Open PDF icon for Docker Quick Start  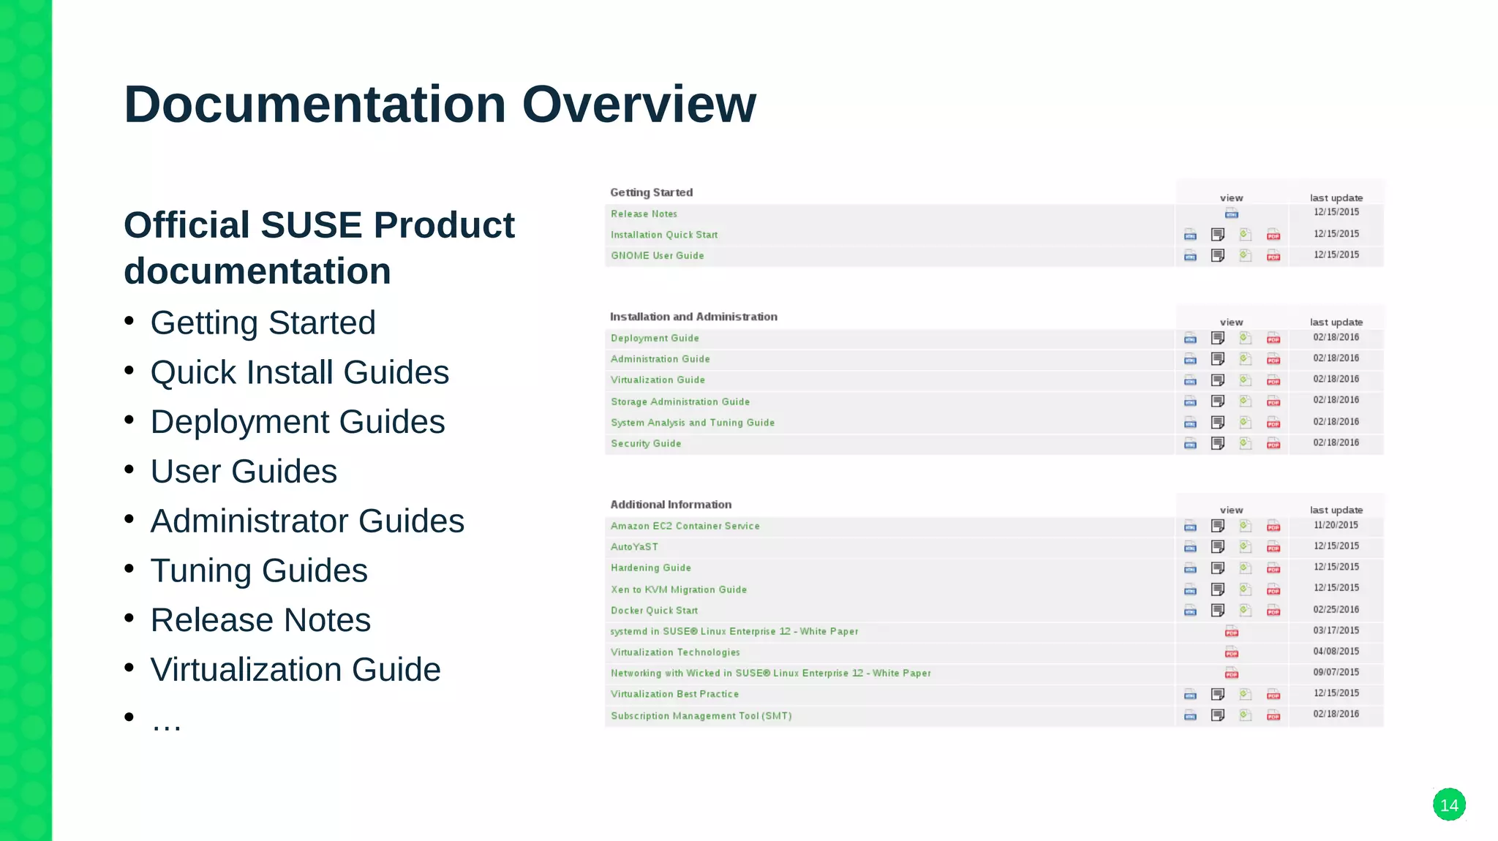1273,610
